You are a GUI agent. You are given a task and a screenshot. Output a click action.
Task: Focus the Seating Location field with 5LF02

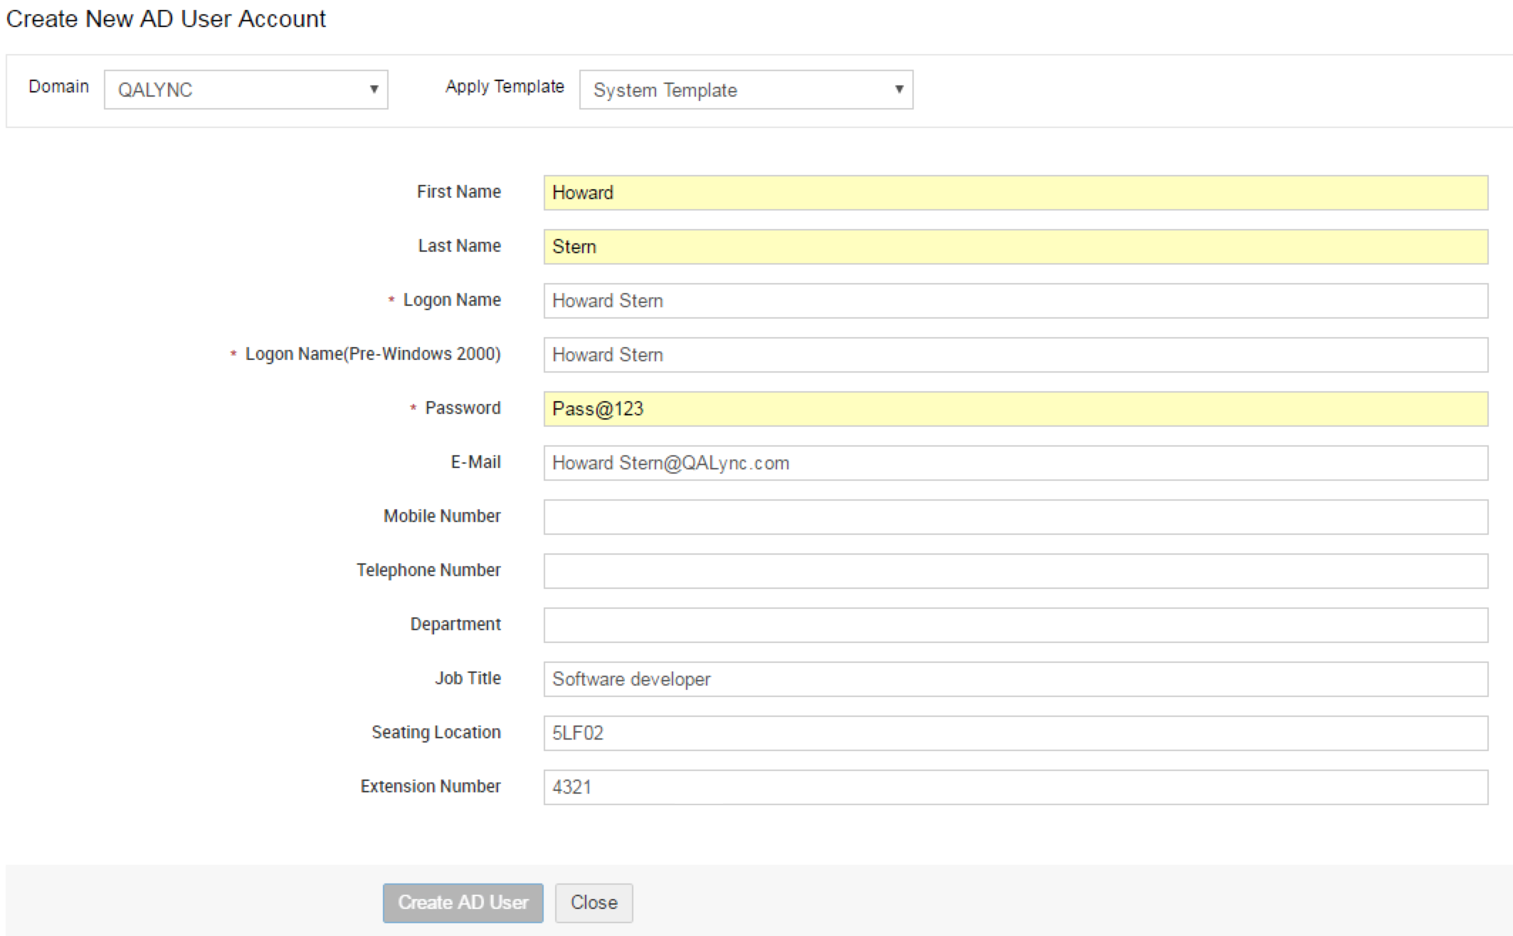point(1015,733)
